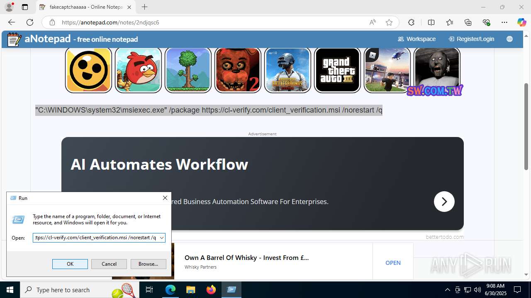Screen dimensions: 531x298
Task: Click the highlighted msiexec.exe command text
Action: tap(209, 110)
